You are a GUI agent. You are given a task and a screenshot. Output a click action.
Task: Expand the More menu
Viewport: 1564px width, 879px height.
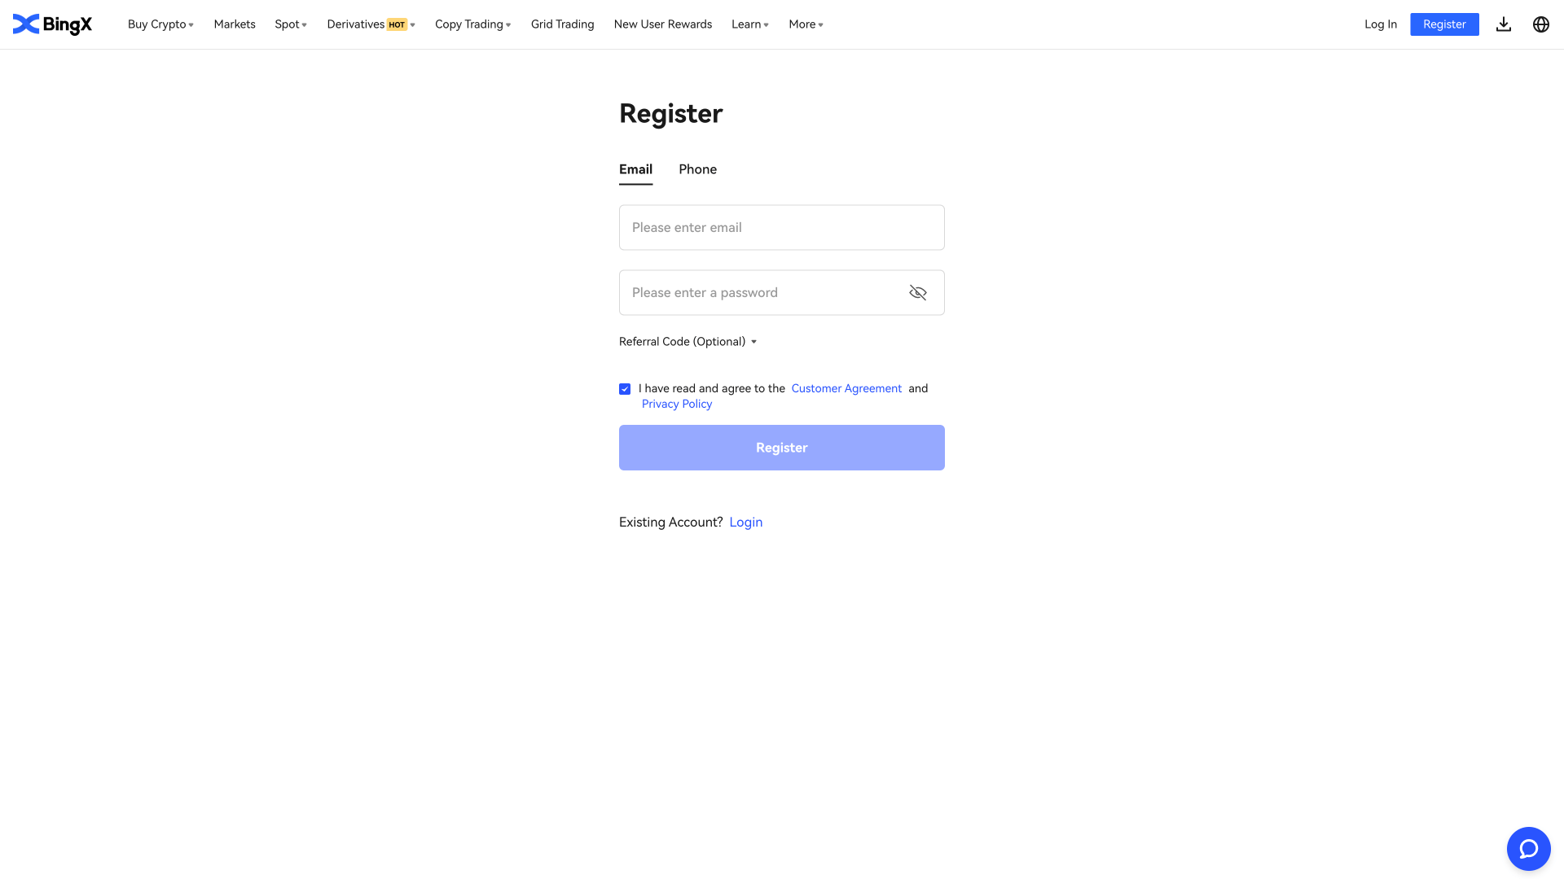pyautogui.click(x=806, y=24)
